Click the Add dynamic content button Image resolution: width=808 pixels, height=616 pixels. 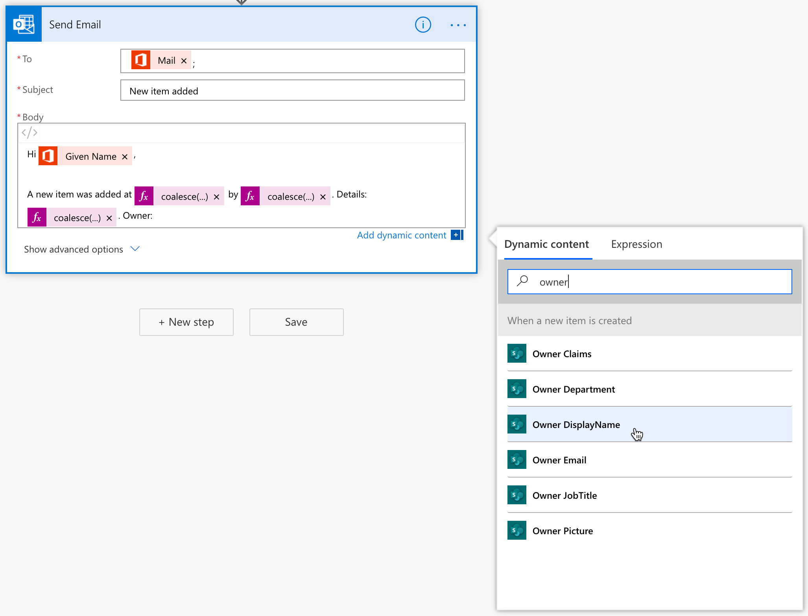[x=402, y=235]
